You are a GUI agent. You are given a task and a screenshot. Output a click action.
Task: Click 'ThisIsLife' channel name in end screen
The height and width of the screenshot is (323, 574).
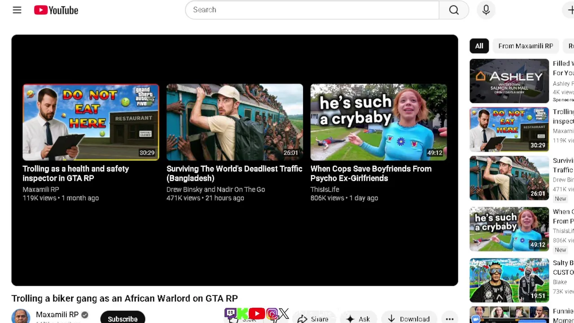click(x=325, y=189)
